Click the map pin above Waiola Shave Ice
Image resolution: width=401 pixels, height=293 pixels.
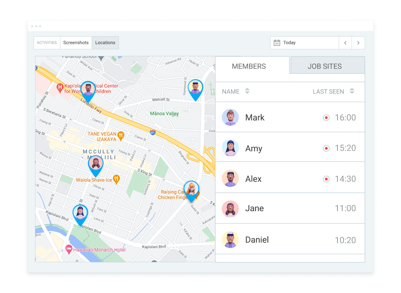(x=96, y=165)
